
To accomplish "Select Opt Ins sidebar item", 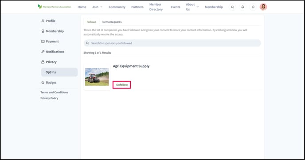I will [59, 72].
